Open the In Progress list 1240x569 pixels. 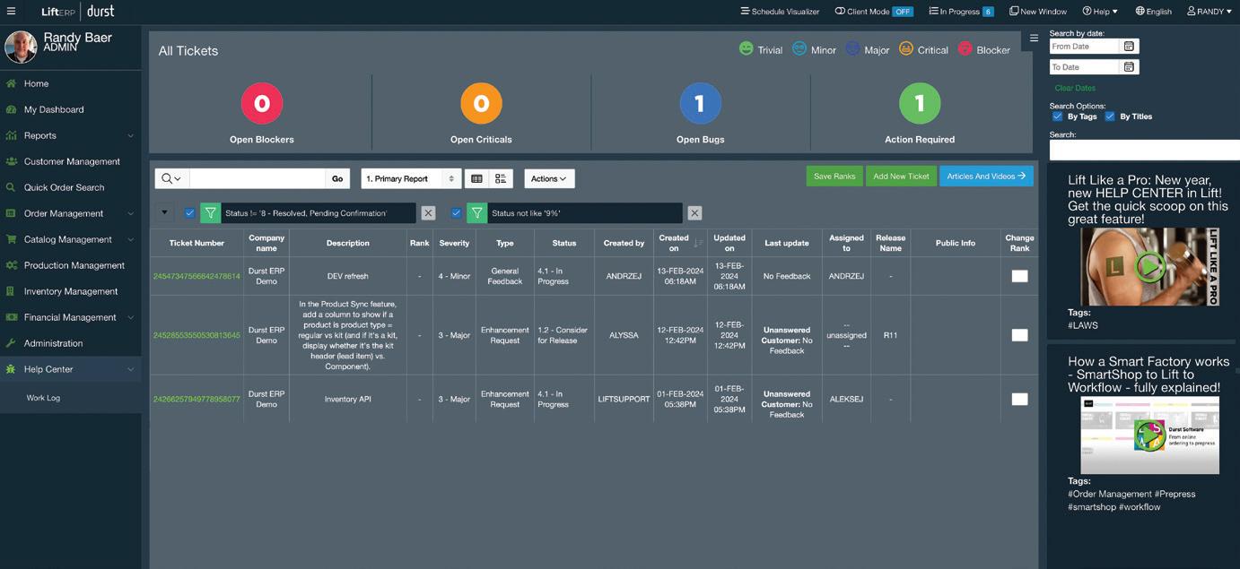point(961,12)
